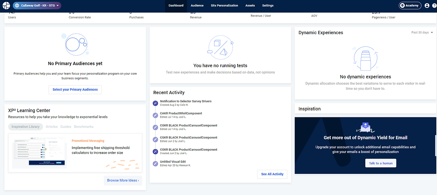Open CGKR BLACK ProductCarouselComponent edited Jun 2

188,138
